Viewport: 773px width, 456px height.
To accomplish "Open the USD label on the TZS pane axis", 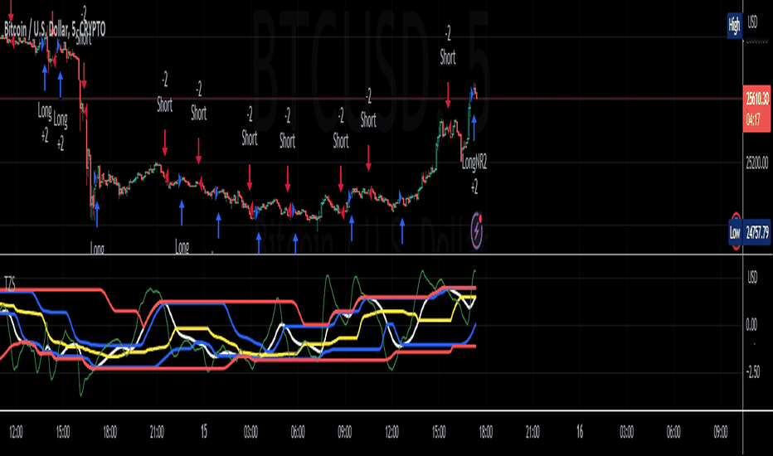I will pyautogui.click(x=752, y=278).
